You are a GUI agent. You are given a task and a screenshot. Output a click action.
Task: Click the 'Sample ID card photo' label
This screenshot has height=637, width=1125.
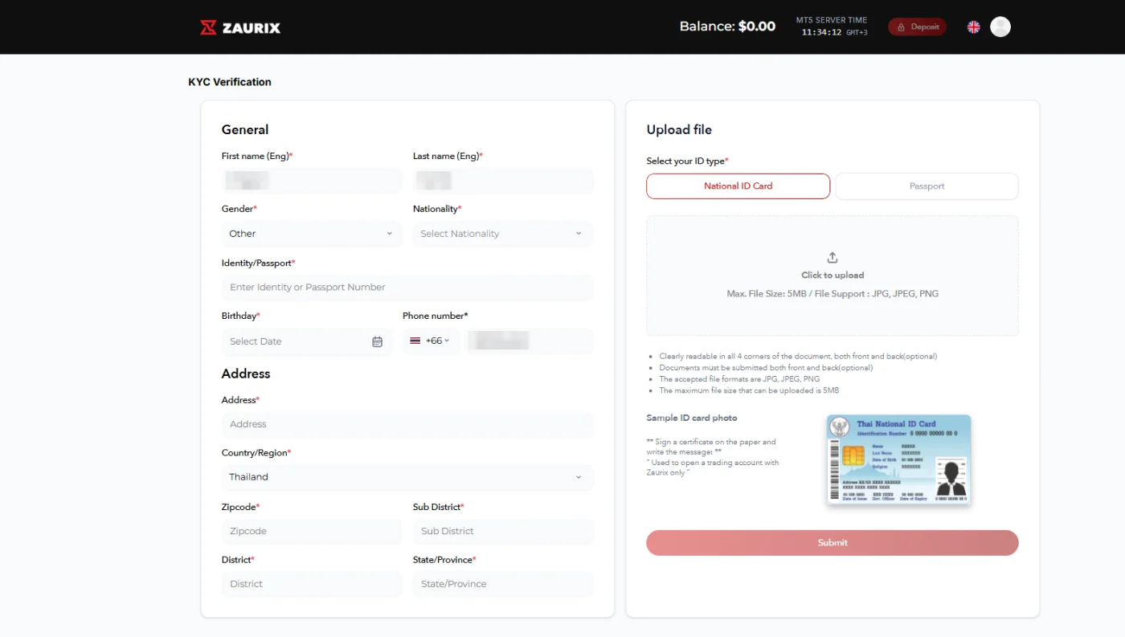point(692,418)
